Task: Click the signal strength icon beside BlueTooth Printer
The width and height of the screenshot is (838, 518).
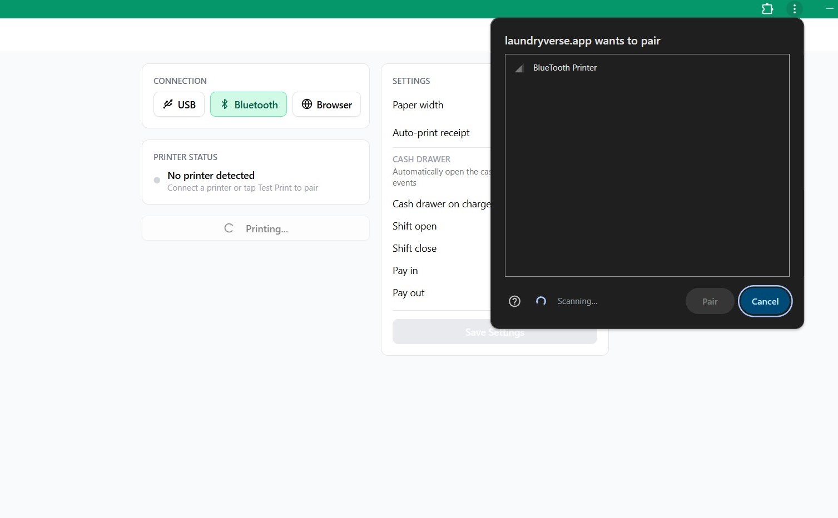Action: pos(519,67)
